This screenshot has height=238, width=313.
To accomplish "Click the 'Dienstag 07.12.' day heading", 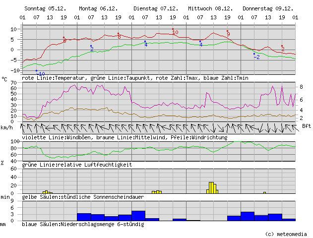I will 156,8.
